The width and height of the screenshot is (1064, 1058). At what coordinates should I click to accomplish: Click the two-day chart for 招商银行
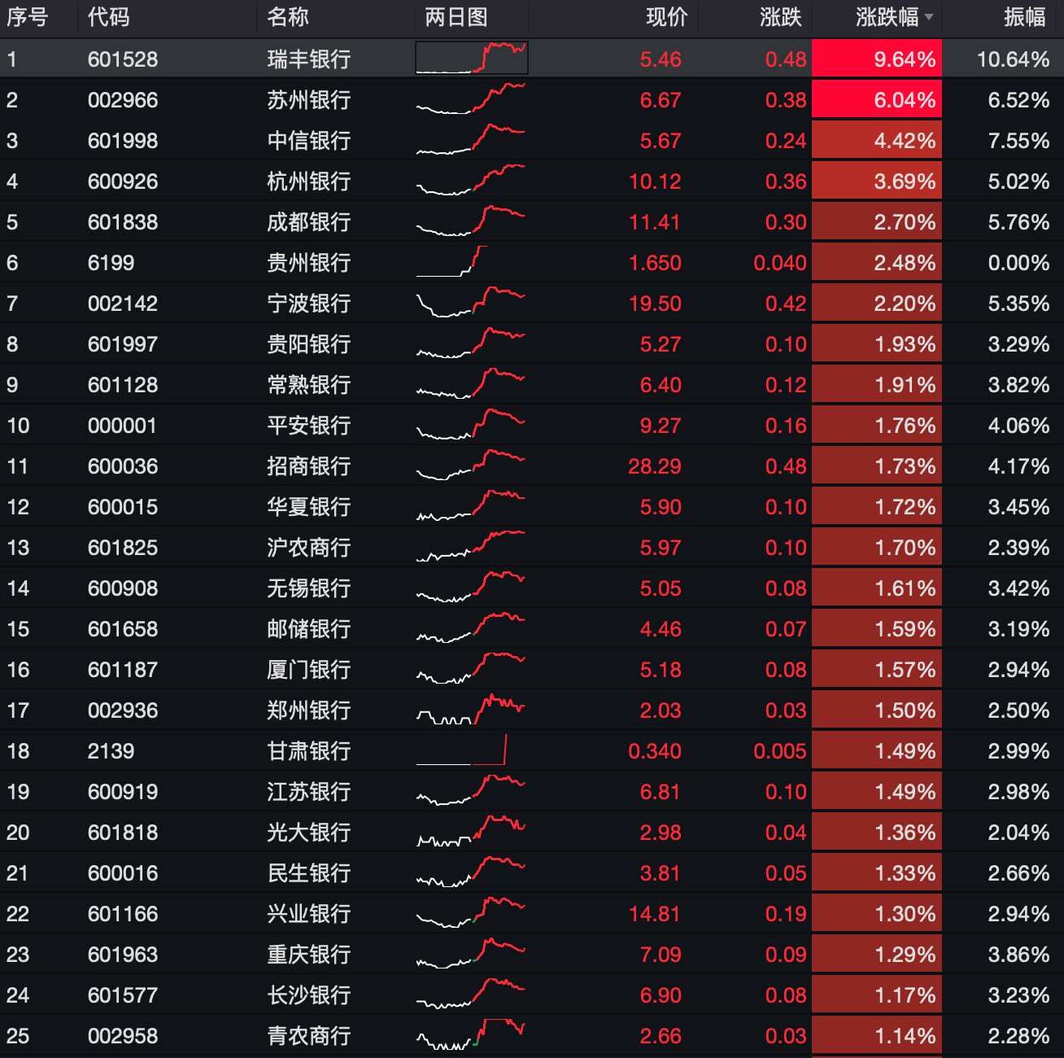tap(471, 466)
